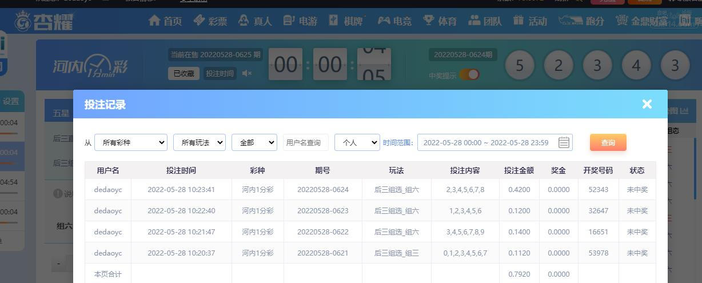
Task: Click the 开奖号码 column header
Action: (x=599, y=170)
